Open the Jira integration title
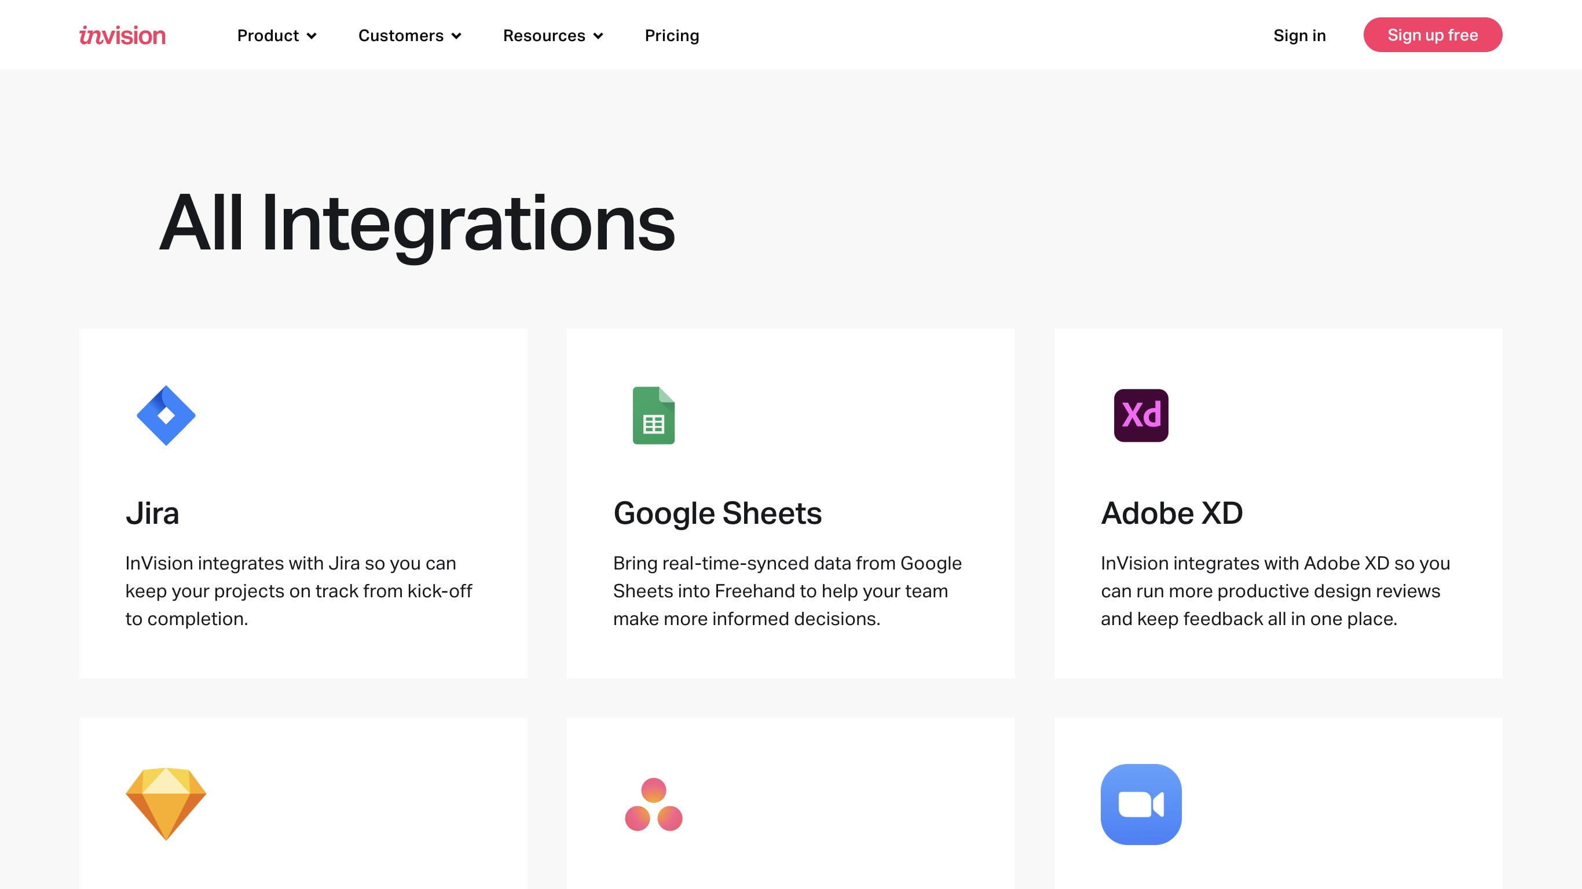Screen dimensions: 1582x889 152,513
